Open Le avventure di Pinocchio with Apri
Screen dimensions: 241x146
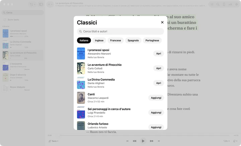(158, 68)
